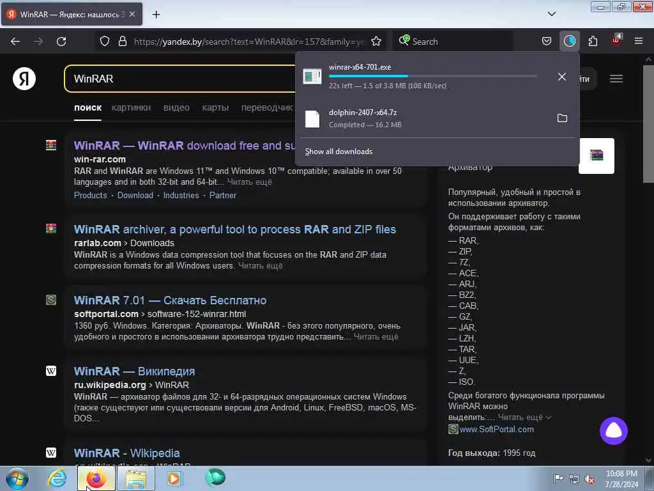This screenshot has height=491, width=654.
Task: Click the Yandex logo
Action: 24,79
